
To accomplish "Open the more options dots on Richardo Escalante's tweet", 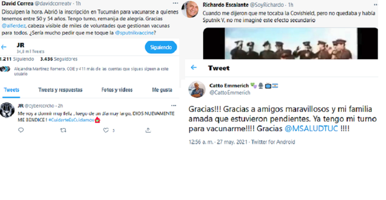I will click(375, 5).
